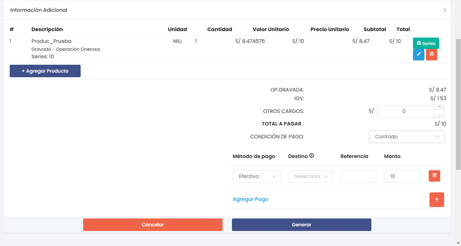Open Series for Produc_Prueba
The image size is (461, 246).
426,43
